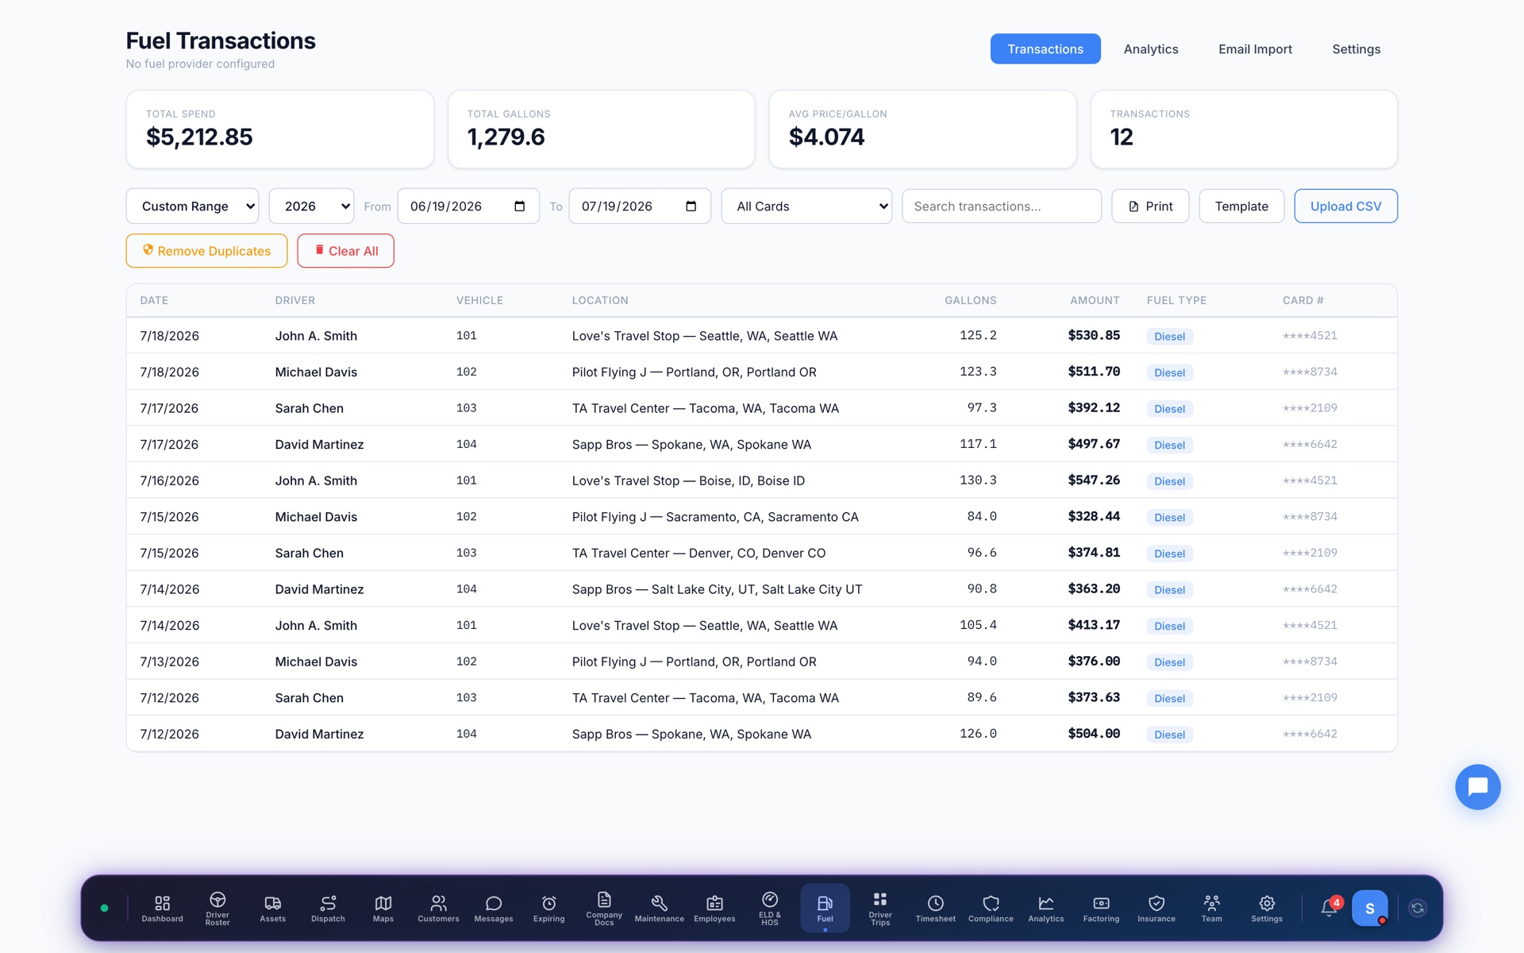Open Messages in the dock
Screen dimensions: 1524x953
(494, 908)
